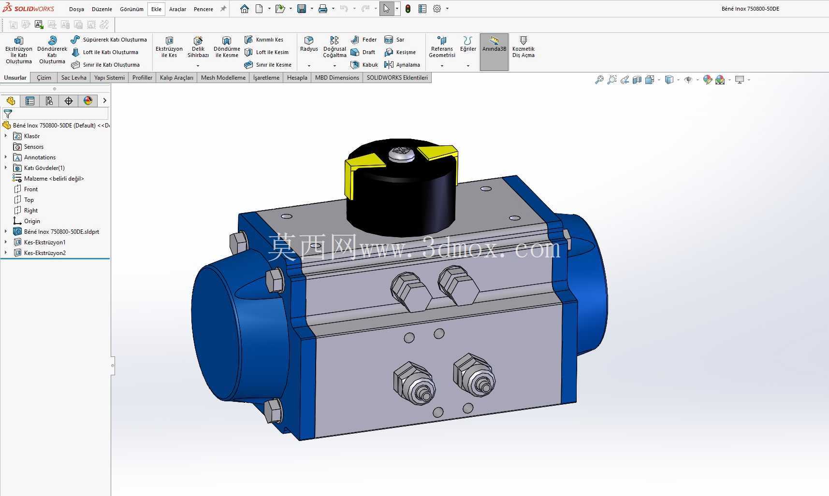The height and width of the screenshot is (496, 829).
Task: Click Kıvrımlı Kes command
Action: pyautogui.click(x=264, y=40)
